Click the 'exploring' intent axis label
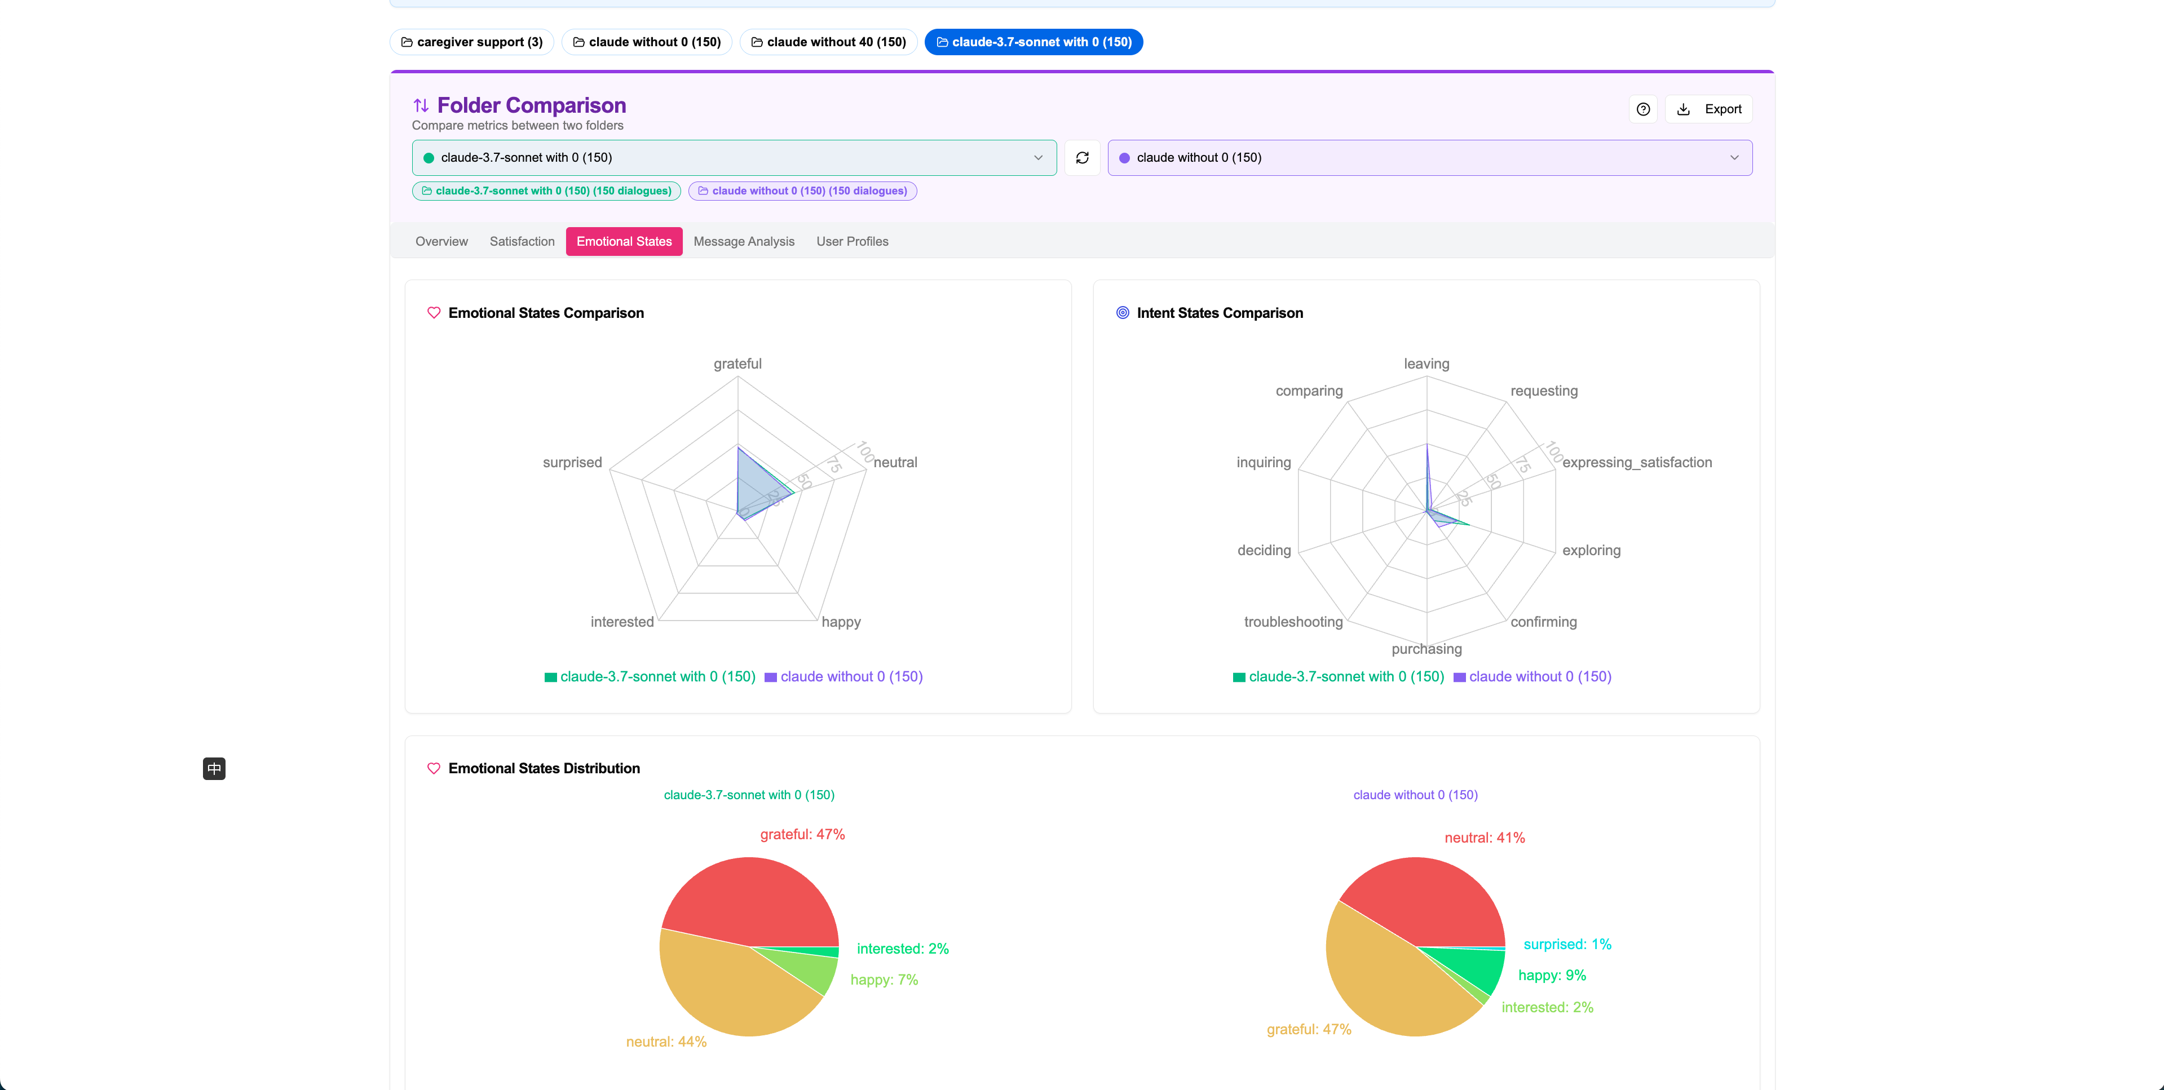2164x1090 pixels. [x=1591, y=551]
